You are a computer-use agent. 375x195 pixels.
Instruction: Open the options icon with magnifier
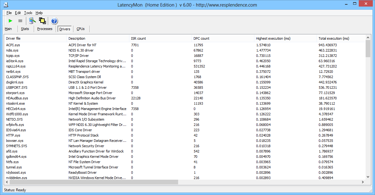tap(32, 21)
